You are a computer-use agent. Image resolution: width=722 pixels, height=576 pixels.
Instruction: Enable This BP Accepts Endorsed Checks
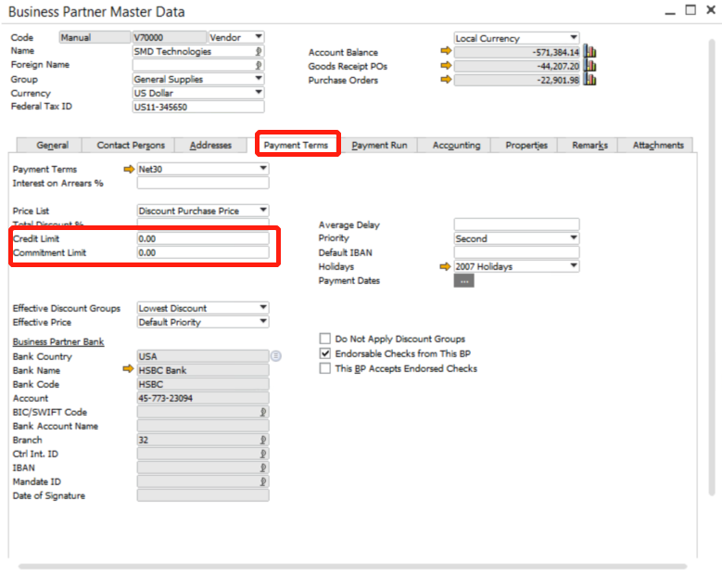325,368
